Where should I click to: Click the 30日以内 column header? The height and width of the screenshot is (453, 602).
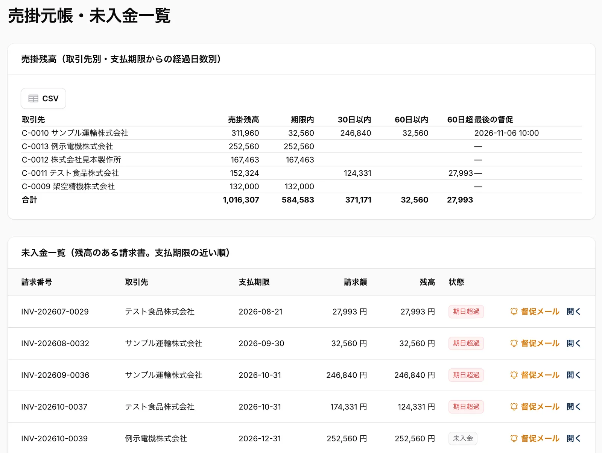coord(354,120)
